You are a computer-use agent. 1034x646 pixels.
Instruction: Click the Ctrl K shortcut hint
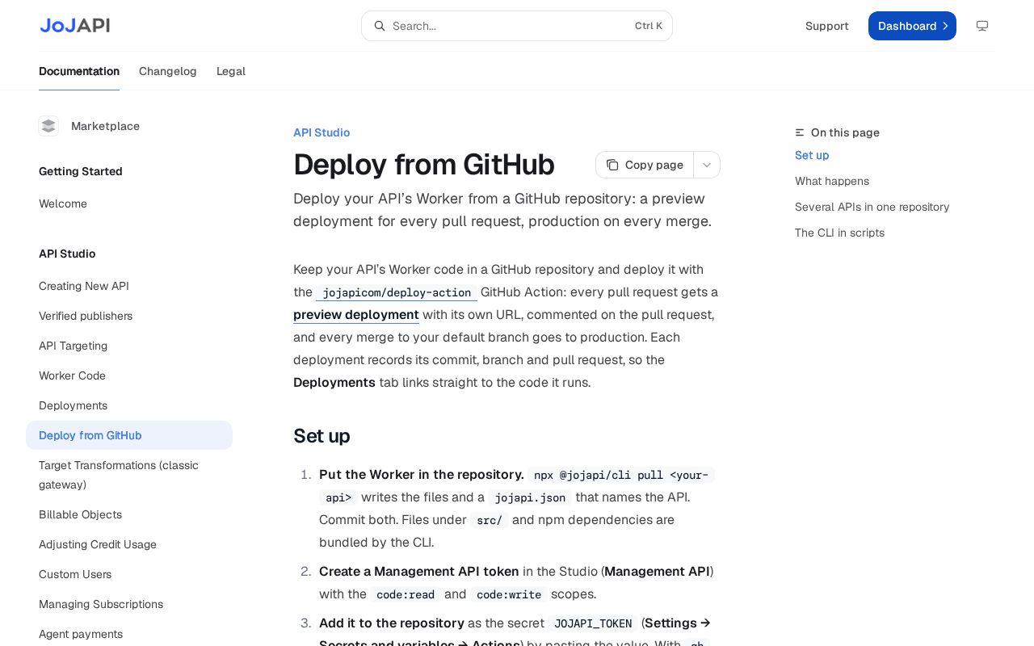tap(649, 26)
